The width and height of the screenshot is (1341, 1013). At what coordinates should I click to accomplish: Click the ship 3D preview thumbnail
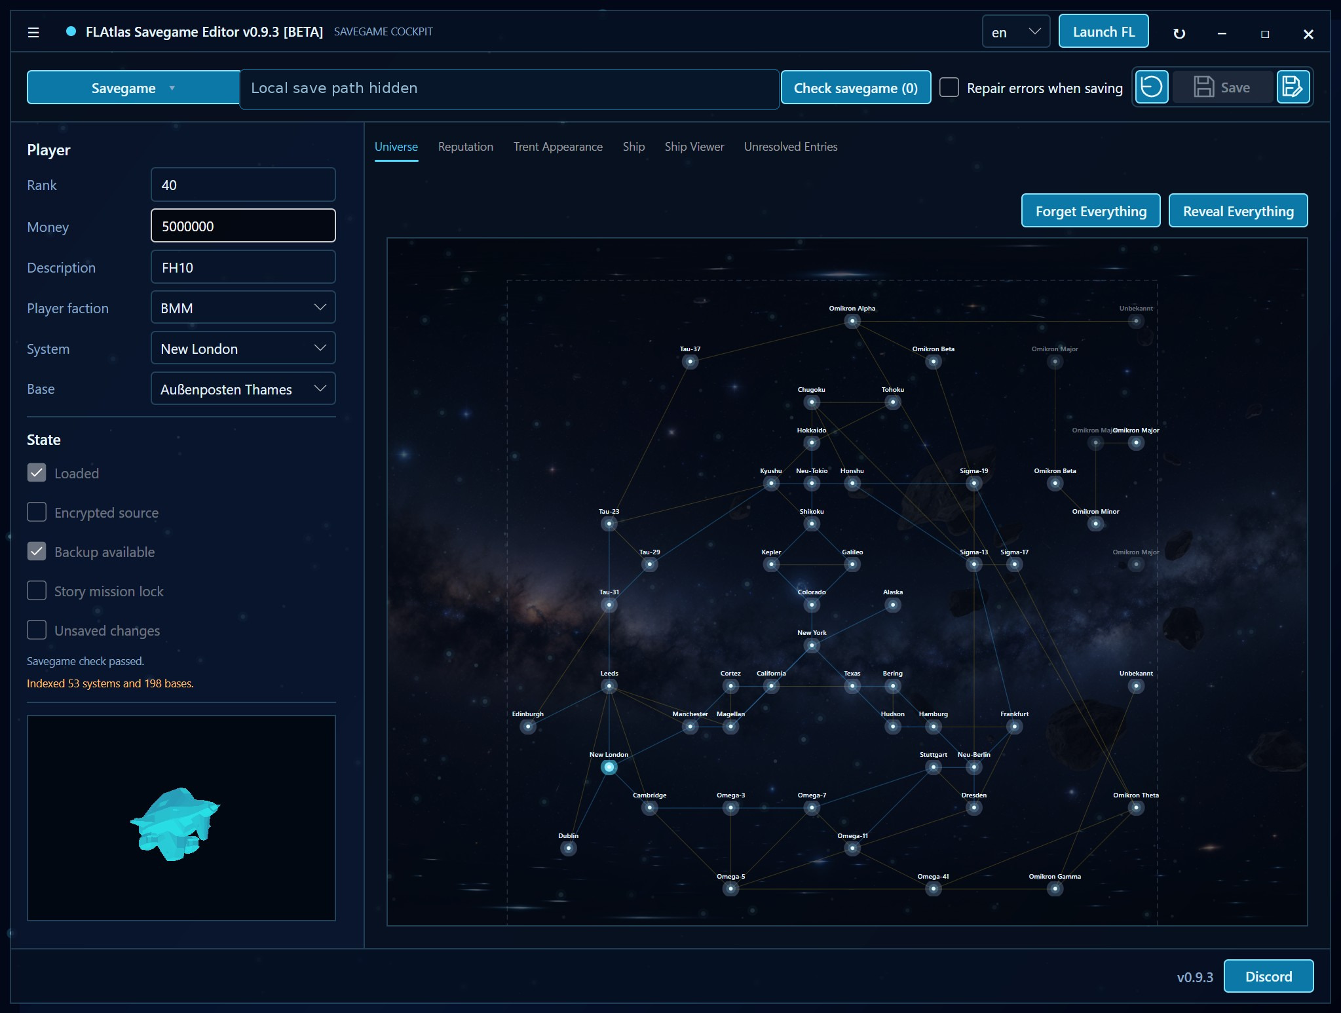tap(181, 818)
